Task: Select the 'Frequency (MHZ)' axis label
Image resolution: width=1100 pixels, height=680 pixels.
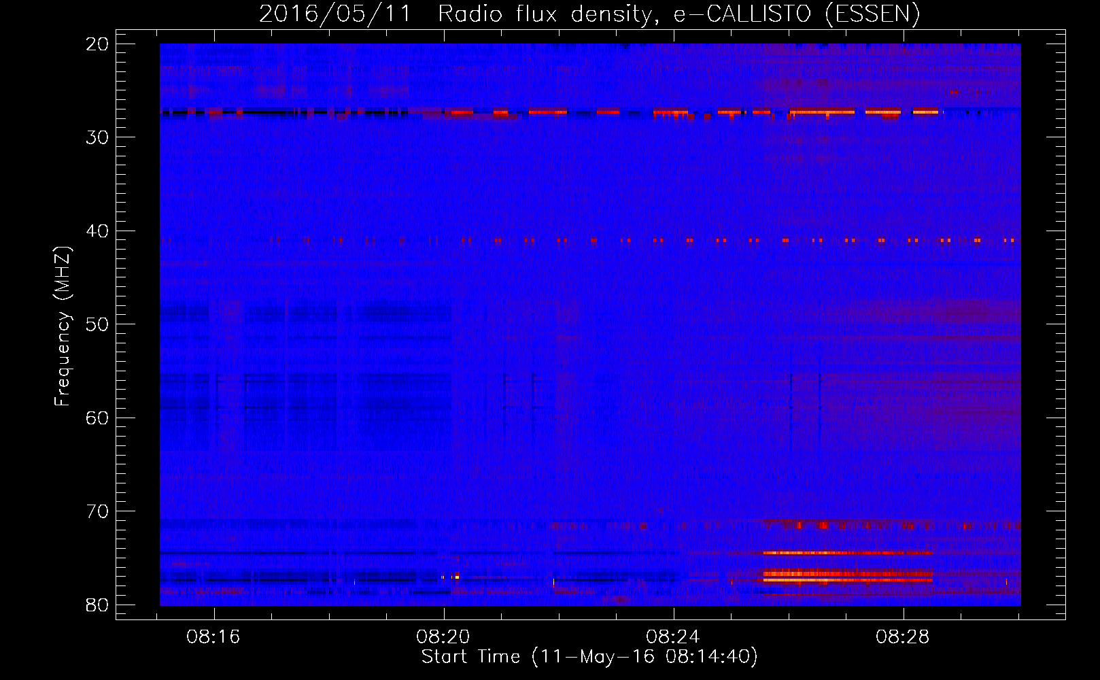Action: 63,326
